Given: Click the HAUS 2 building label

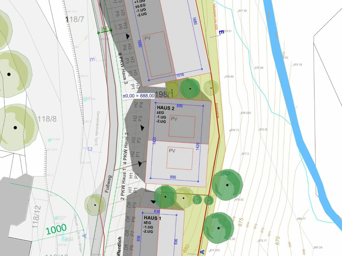Looking at the screenshot, I should (x=165, y=108).
